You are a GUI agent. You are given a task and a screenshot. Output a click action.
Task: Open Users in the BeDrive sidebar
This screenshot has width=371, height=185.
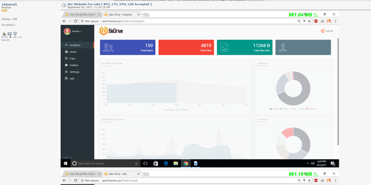(77, 52)
